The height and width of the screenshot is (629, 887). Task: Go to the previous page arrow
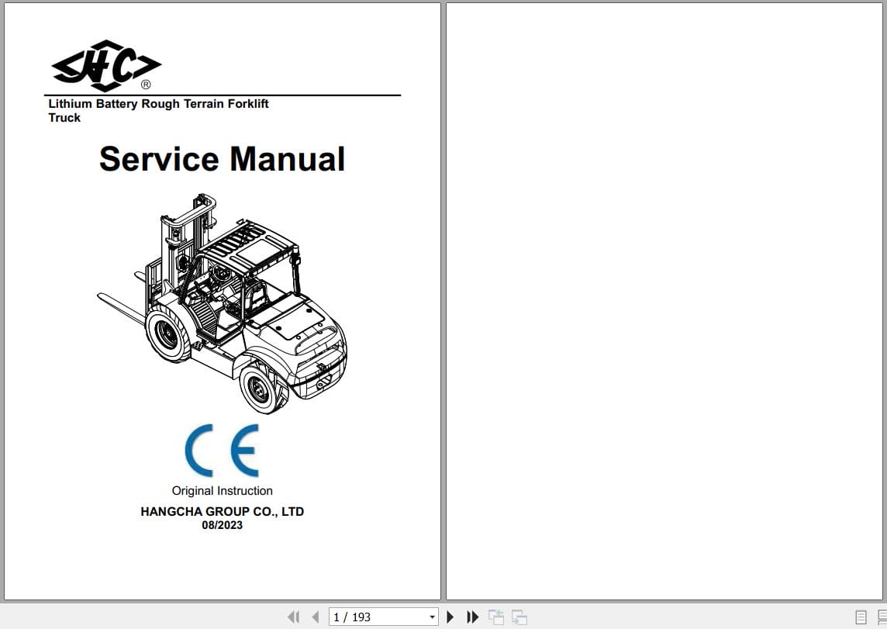[x=316, y=617]
